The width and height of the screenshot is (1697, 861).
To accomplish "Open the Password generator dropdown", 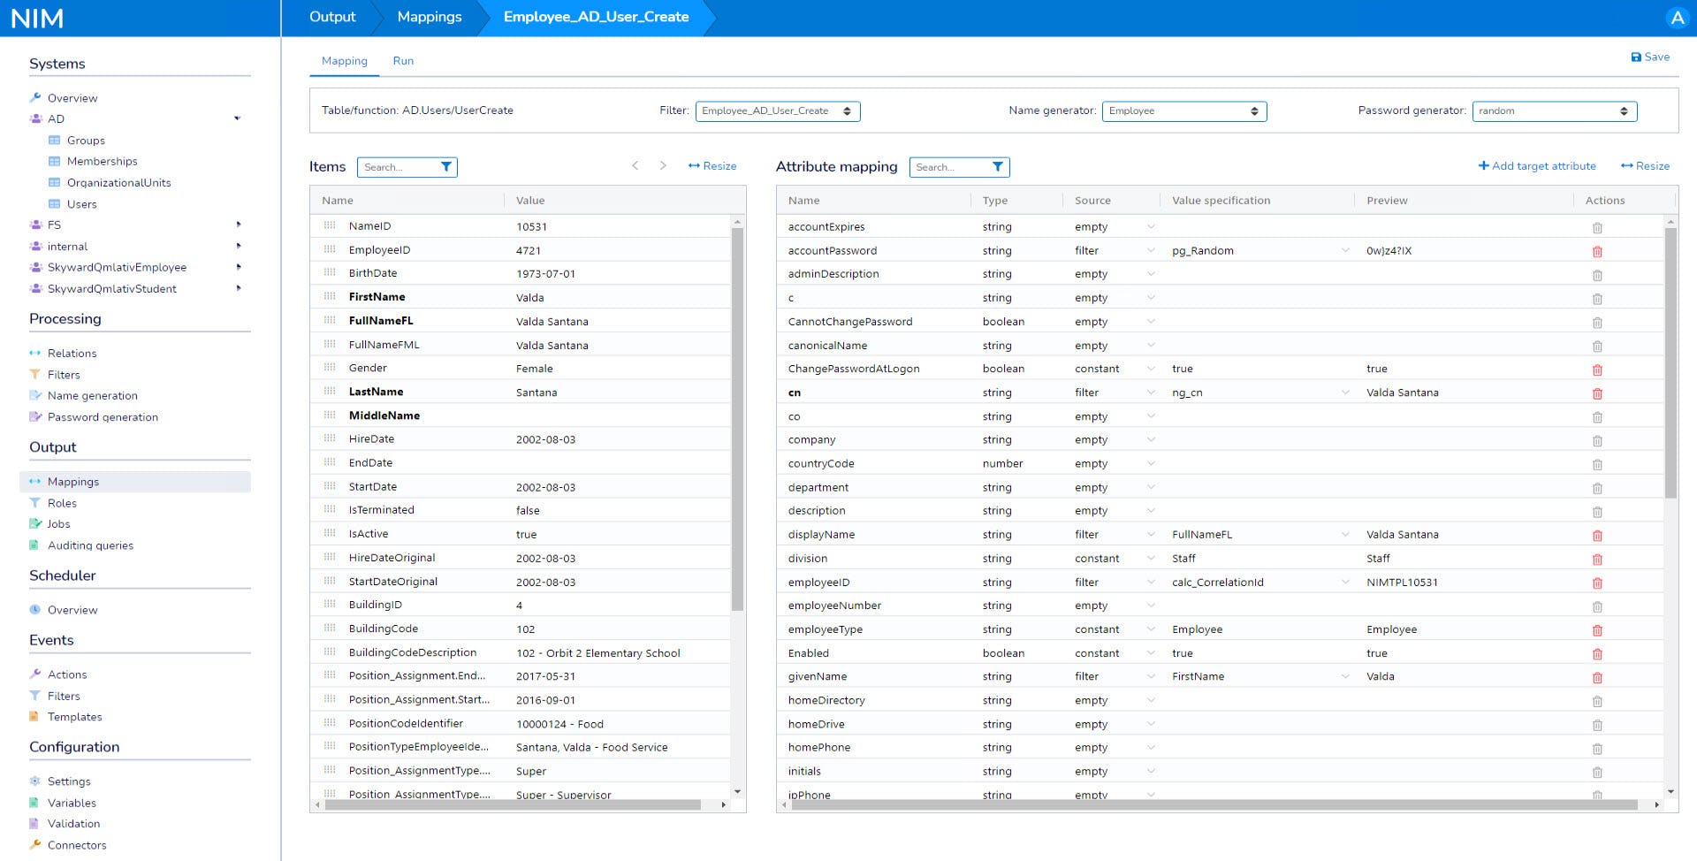I will pyautogui.click(x=1554, y=111).
